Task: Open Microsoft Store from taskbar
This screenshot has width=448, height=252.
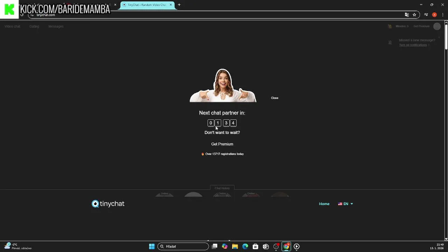Action: (x=255, y=246)
